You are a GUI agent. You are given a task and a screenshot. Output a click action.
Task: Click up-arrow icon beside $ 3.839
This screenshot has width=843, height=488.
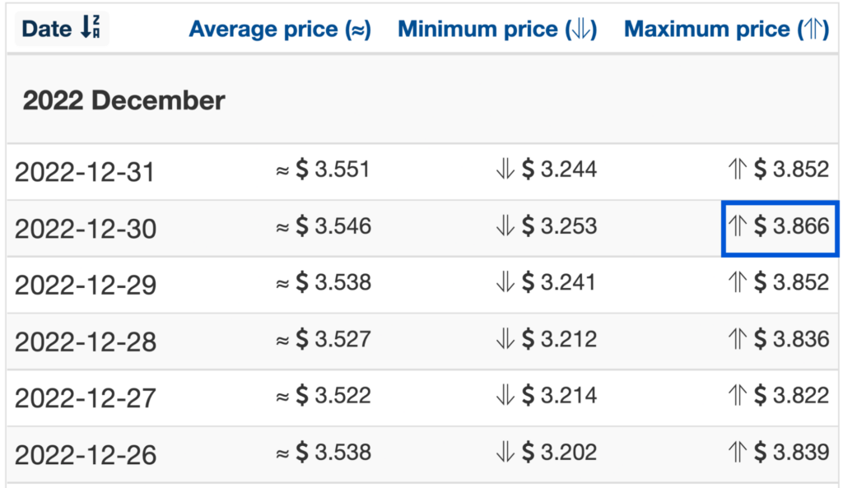coord(738,452)
